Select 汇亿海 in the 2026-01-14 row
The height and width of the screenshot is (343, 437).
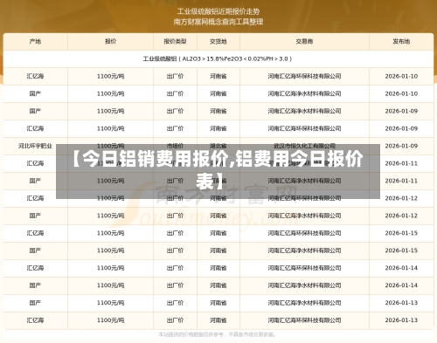point(35,268)
